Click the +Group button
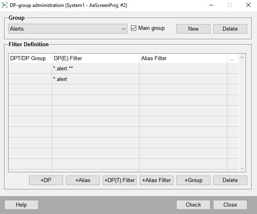 (x=193, y=180)
